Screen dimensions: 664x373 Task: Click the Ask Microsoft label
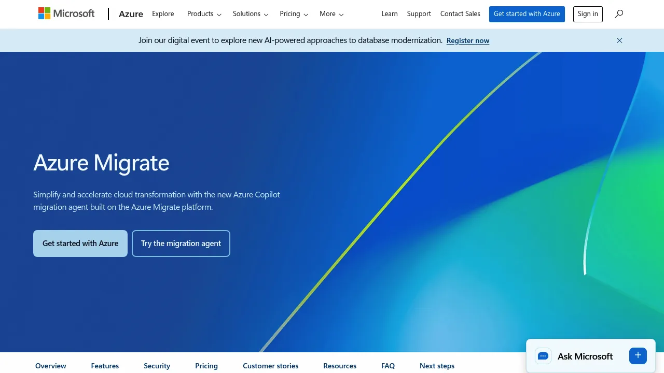pos(585,356)
